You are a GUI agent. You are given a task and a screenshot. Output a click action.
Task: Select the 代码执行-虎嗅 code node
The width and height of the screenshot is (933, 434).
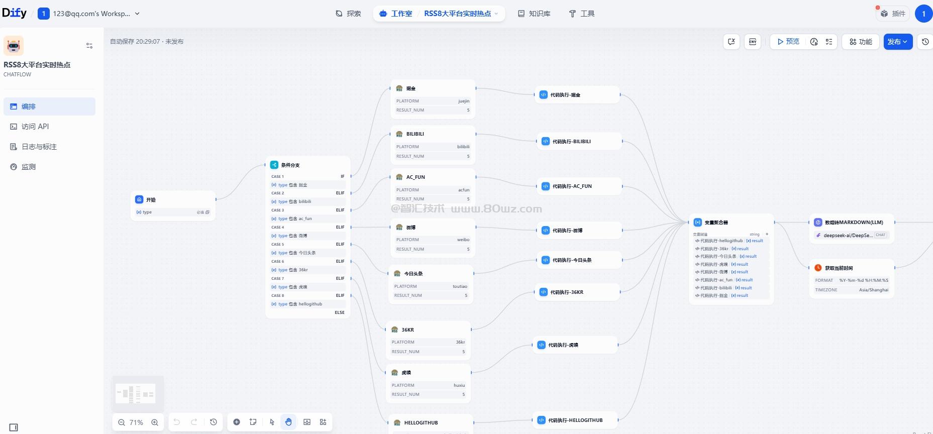point(575,345)
